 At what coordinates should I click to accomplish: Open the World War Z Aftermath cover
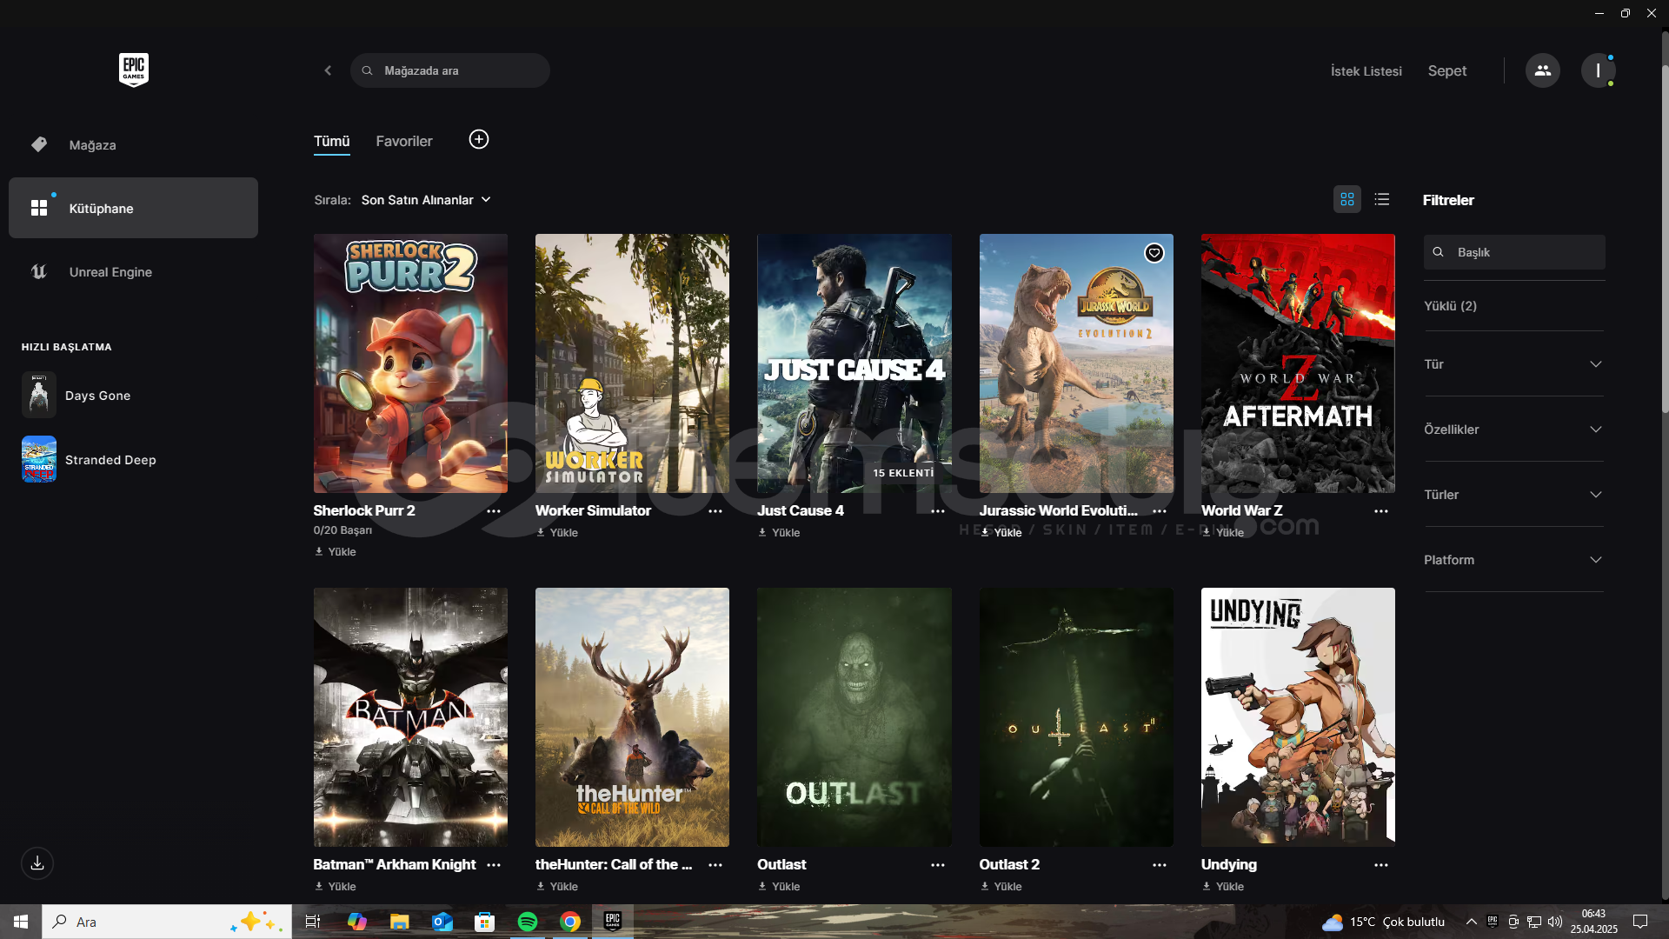(x=1298, y=363)
